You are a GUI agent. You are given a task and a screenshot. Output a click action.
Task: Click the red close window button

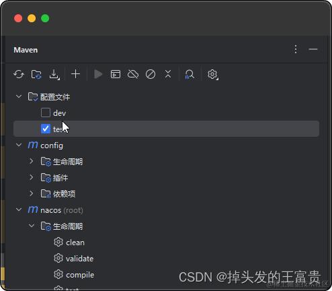pos(18,18)
